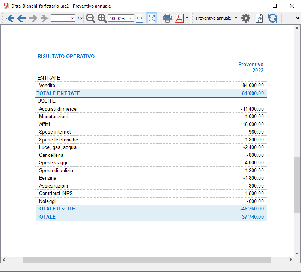Screen dimensions: 301x272
Task: Click the Affitti row label
Action: click(44, 125)
